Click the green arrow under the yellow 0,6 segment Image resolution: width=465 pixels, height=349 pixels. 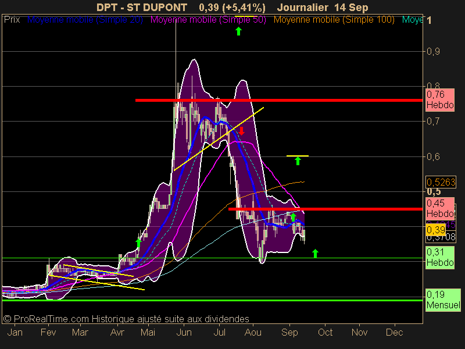coord(298,161)
